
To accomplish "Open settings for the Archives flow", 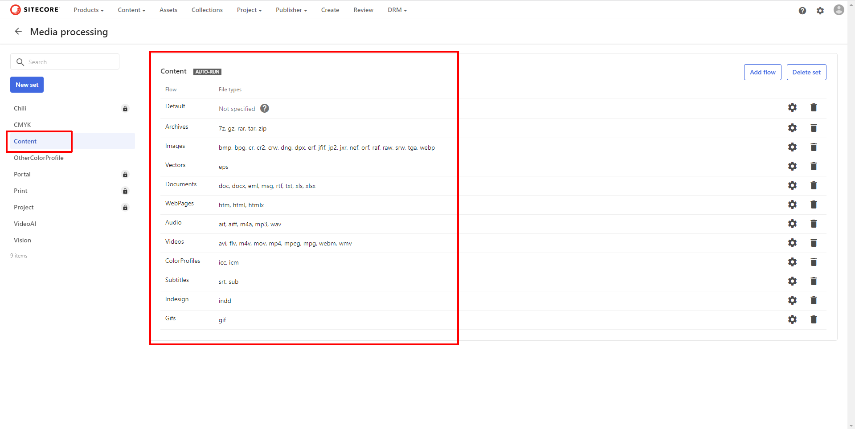I will tap(792, 128).
